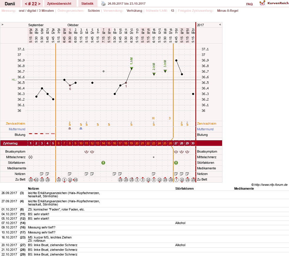Screen dimensions: 289x277
Task: Click Alkohol entry for 07.10.2017
Action: (180, 223)
